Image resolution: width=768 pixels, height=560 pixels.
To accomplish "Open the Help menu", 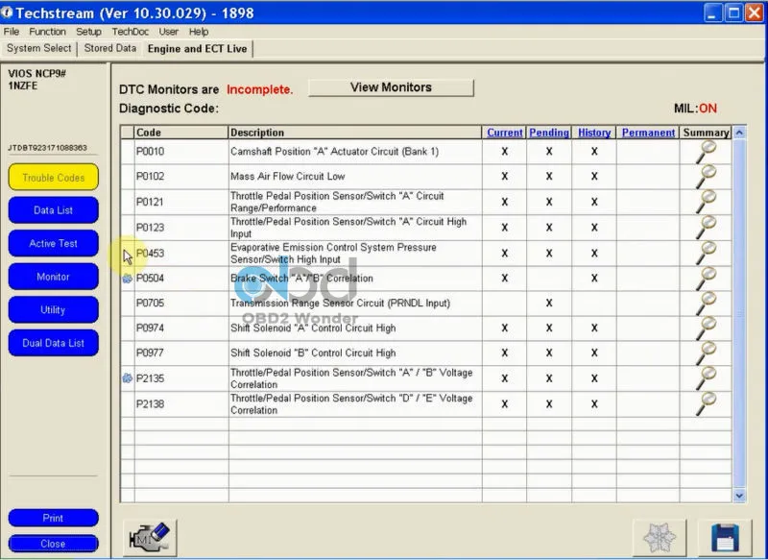I will [x=199, y=32].
